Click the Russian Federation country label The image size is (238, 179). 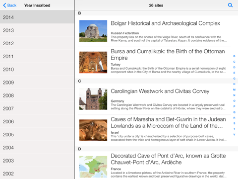click(125, 33)
